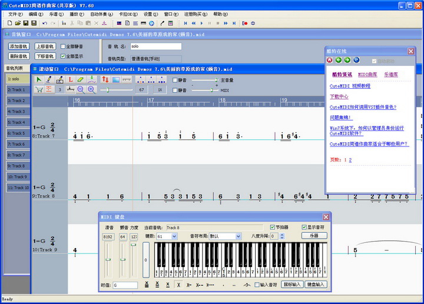The image size is (424, 304).
Task: Click the zoom in magnifier icon
Action: (x=91, y=89)
